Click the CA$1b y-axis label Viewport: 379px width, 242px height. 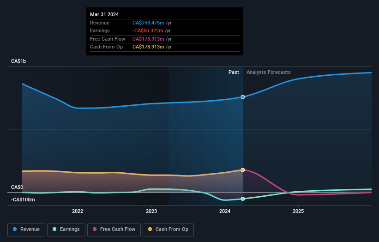pyautogui.click(x=18, y=61)
